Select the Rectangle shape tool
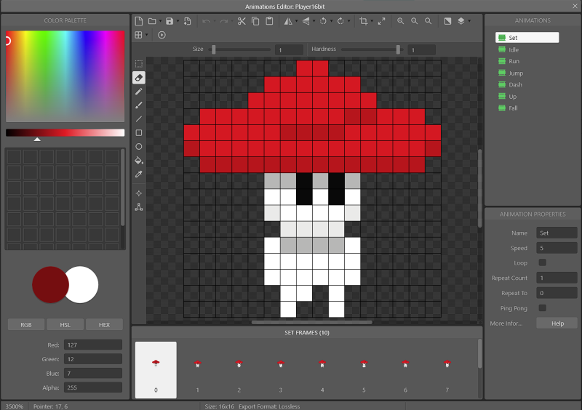Image resolution: width=582 pixels, height=410 pixels. [139, 133]
